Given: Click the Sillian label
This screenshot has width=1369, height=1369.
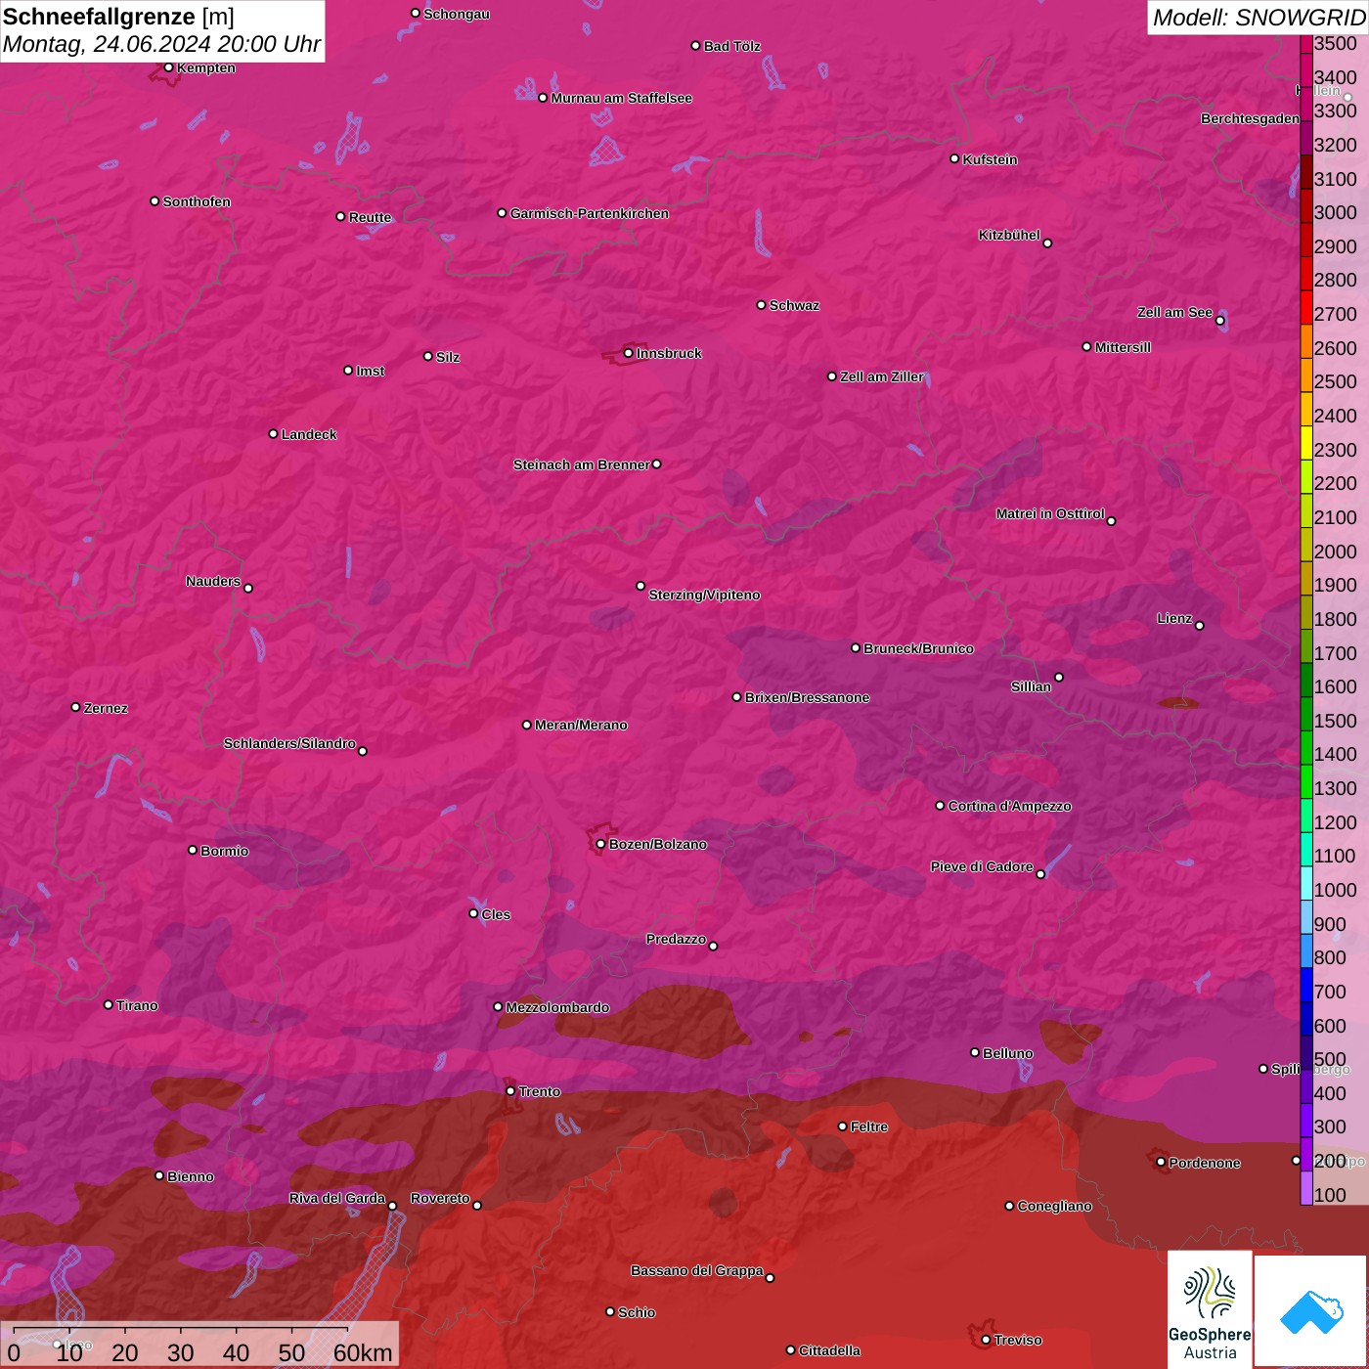Looking at the screenshot, I should pos(1031,686).
